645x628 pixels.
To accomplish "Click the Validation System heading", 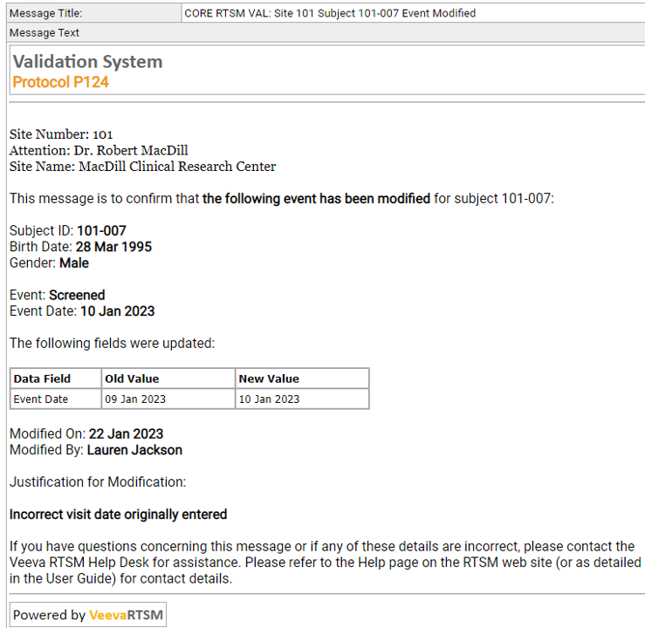I will click(x=87, y=62).
